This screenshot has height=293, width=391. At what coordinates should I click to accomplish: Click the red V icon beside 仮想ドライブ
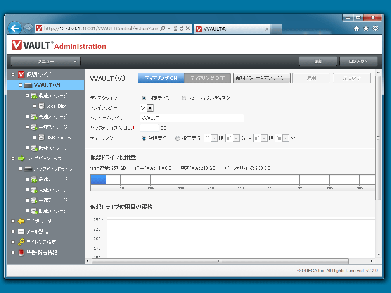pyautogui.click(x=21, y=74)
